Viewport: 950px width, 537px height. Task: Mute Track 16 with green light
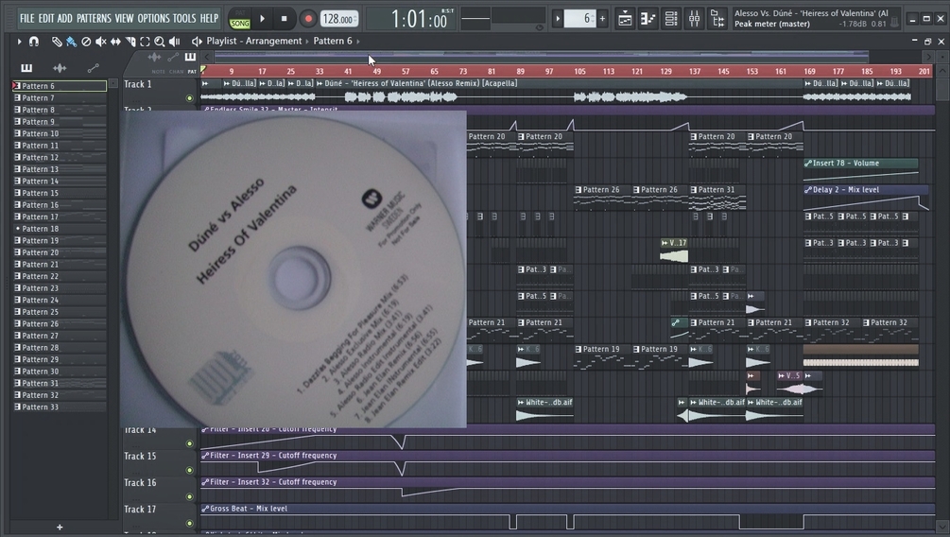coord(190,497)
